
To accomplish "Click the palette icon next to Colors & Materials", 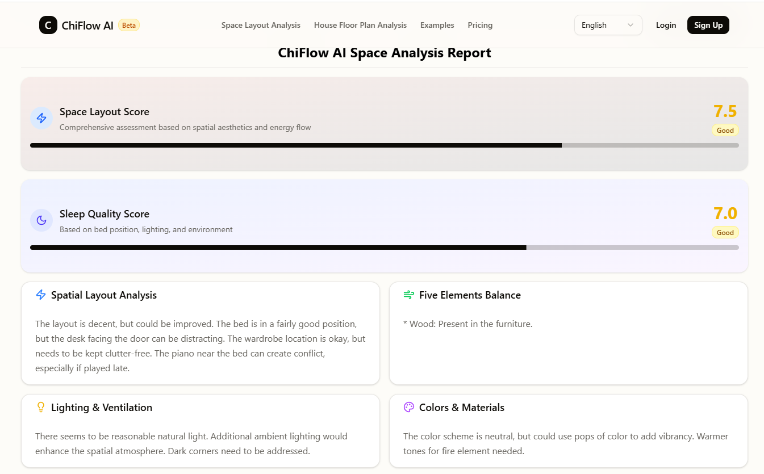I will tap(409, 407).
